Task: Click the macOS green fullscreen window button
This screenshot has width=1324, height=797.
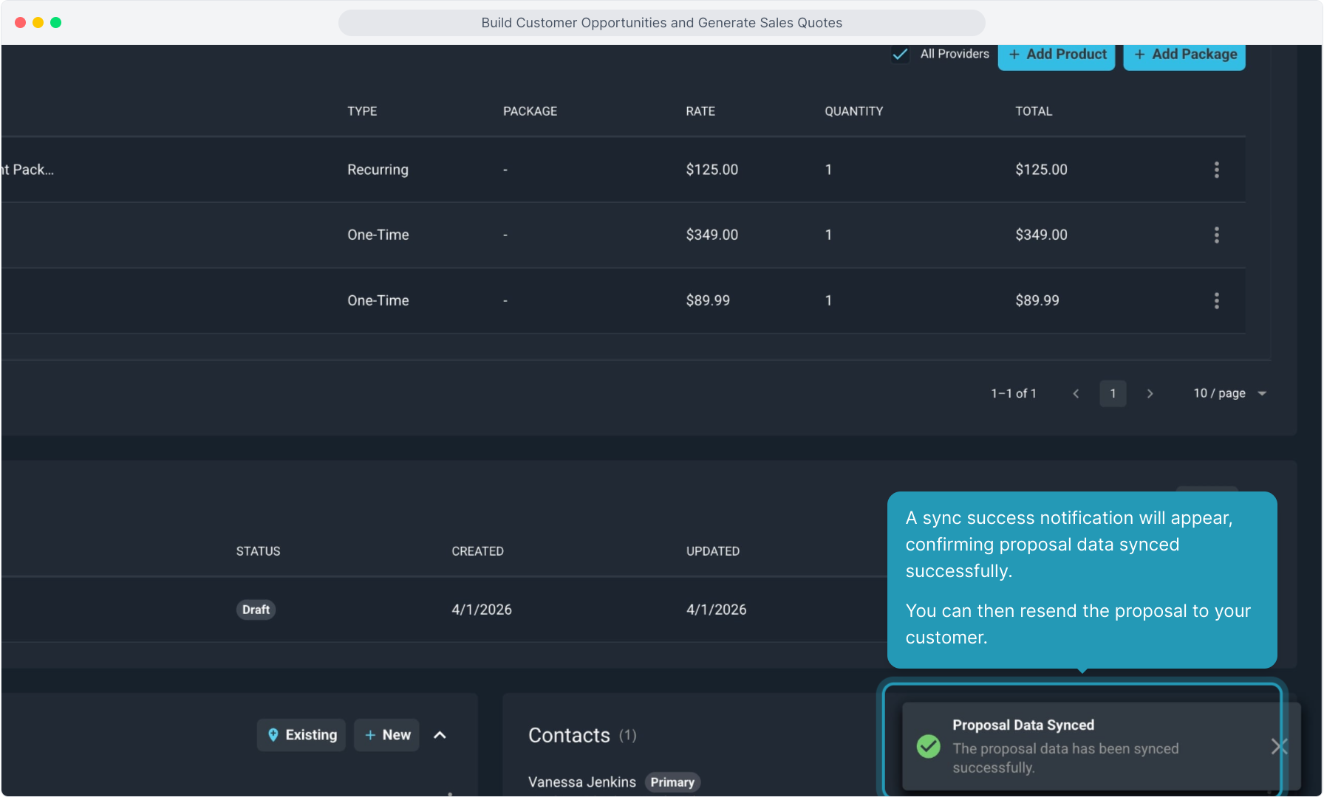Action: coord(55,23)
